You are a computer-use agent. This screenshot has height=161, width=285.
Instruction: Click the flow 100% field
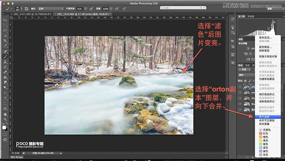click(x=106, y=9)
